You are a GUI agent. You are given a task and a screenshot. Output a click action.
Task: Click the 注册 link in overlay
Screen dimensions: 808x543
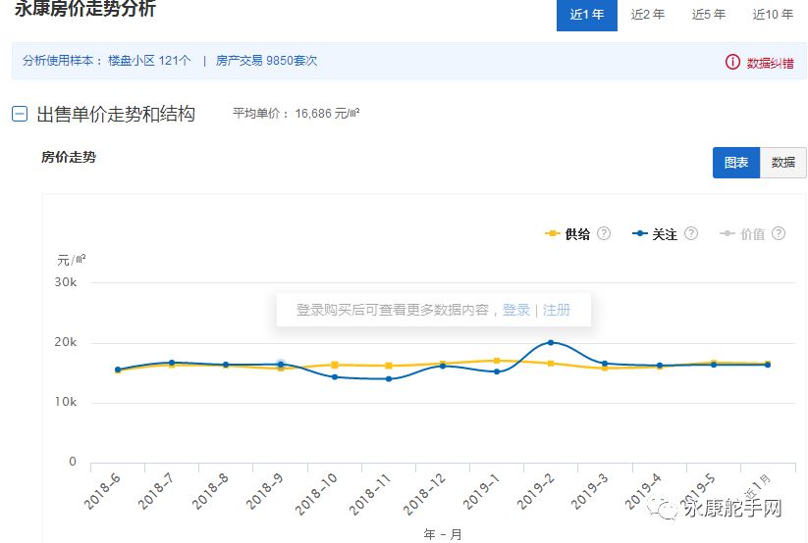(x=557, y=310)
